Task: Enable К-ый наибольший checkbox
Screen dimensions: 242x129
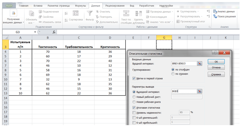Action: pyautogui.click(x=134, y=123)
